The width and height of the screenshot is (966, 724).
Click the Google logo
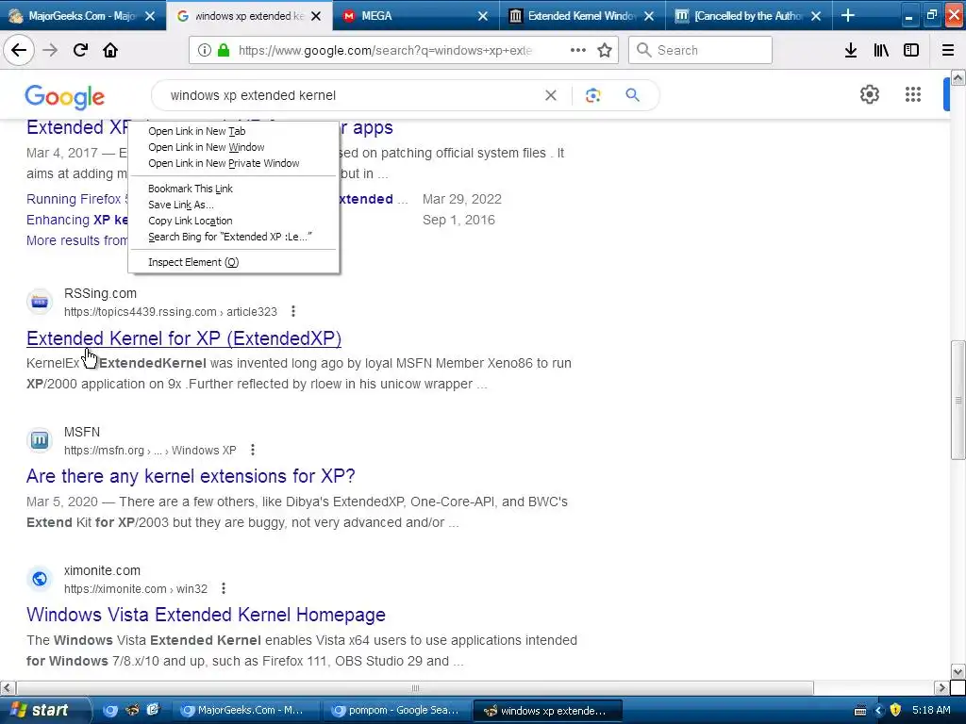pyautogui.click(x=65, y=97)
